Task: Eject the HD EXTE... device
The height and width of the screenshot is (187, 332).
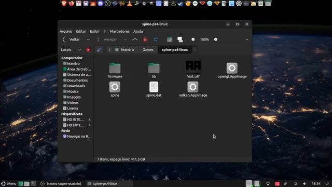Action: 89,125
